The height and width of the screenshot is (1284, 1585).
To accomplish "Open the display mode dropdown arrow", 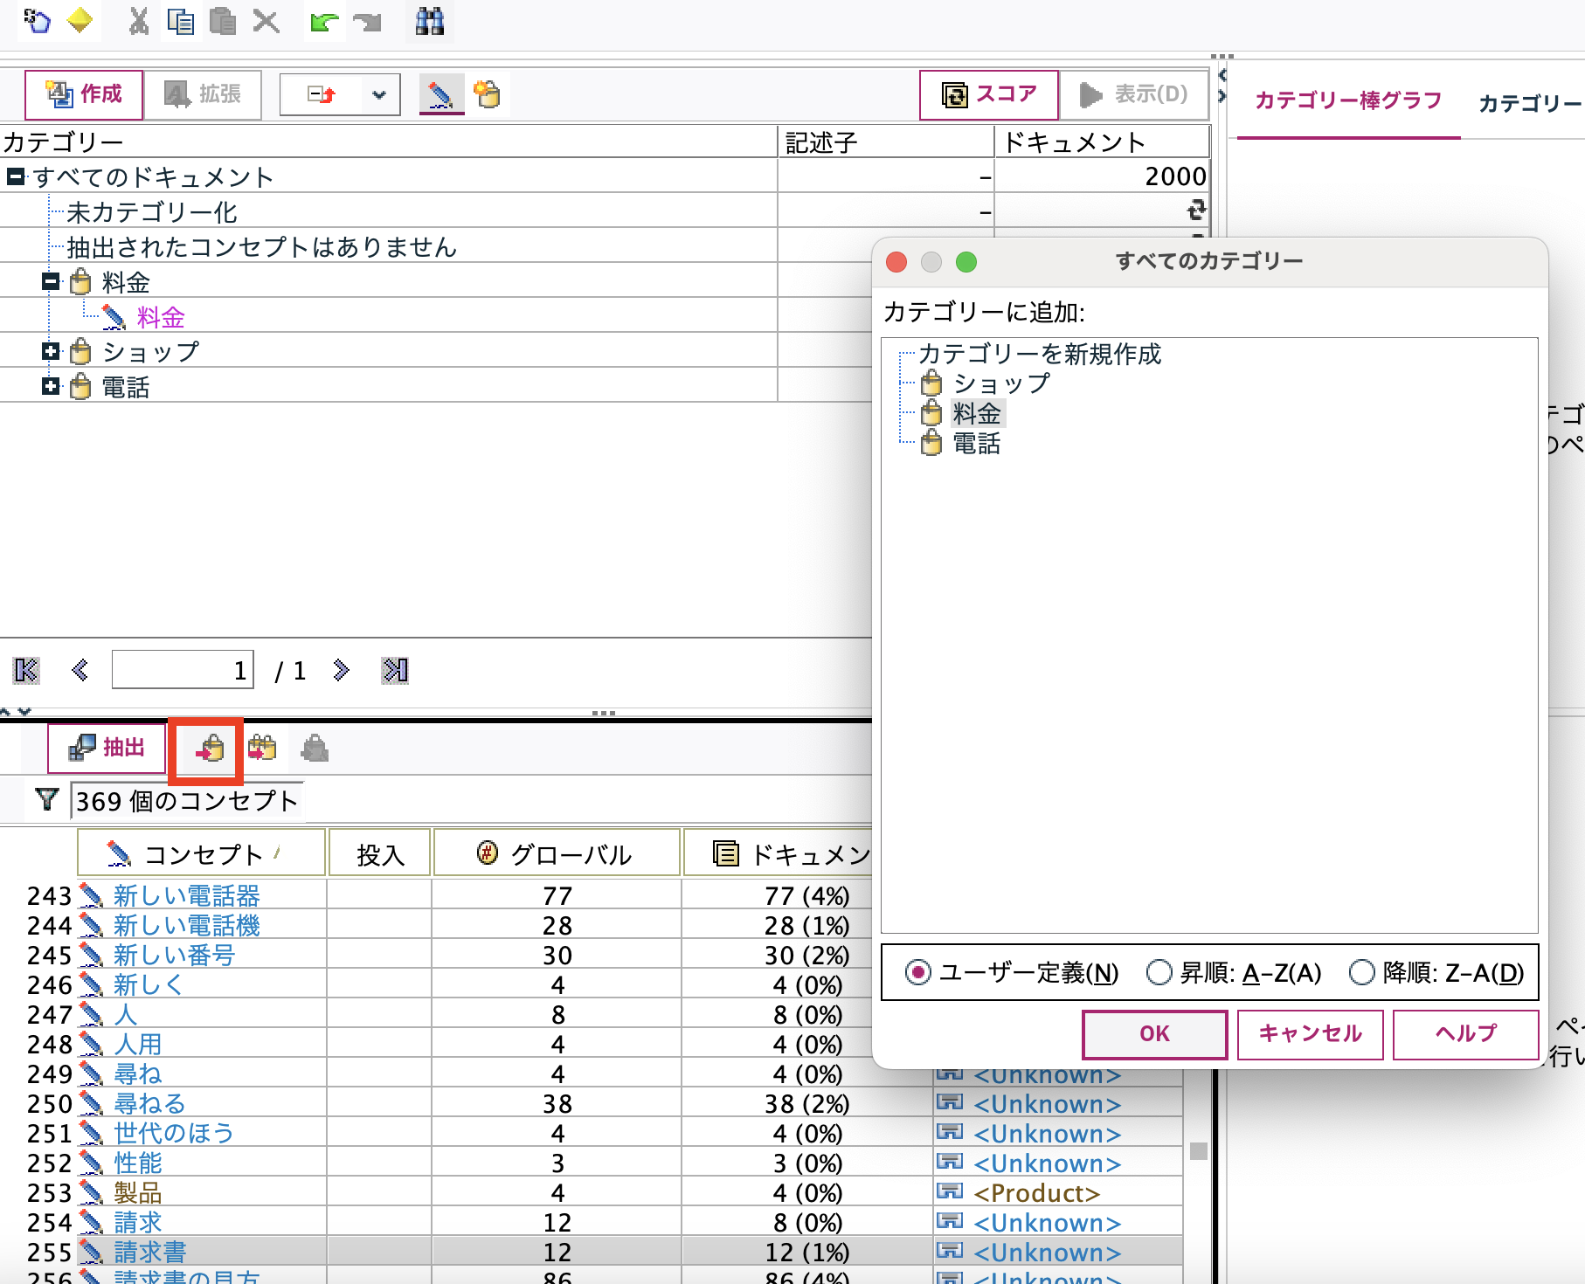I will [x=378, y=94].
